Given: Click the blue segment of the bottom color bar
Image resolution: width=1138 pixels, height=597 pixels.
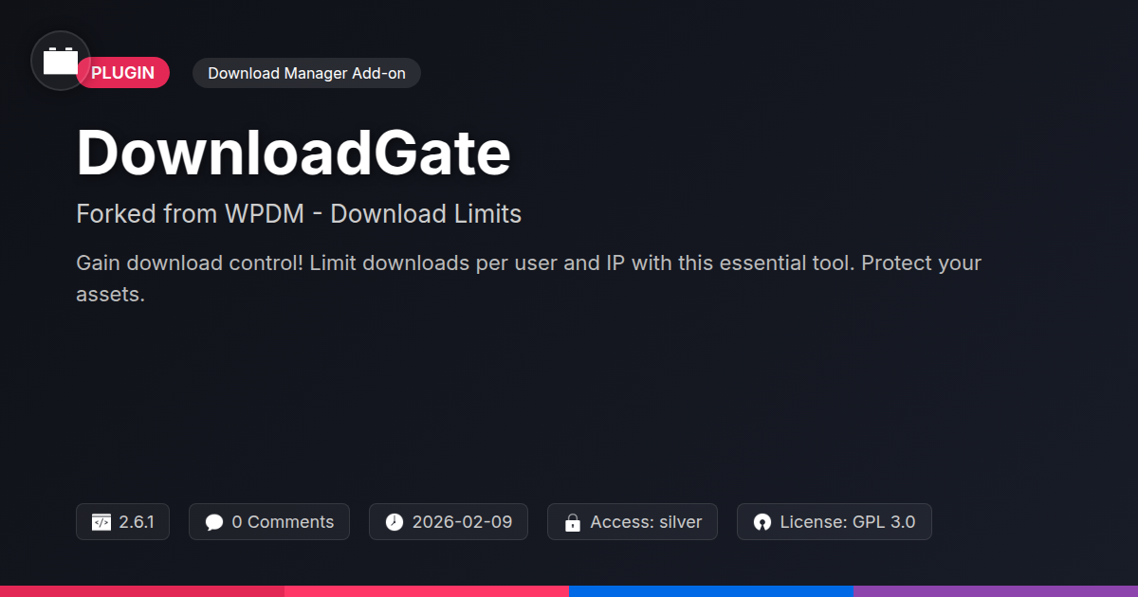Looking at the screenshot, I should coord(711,591).
